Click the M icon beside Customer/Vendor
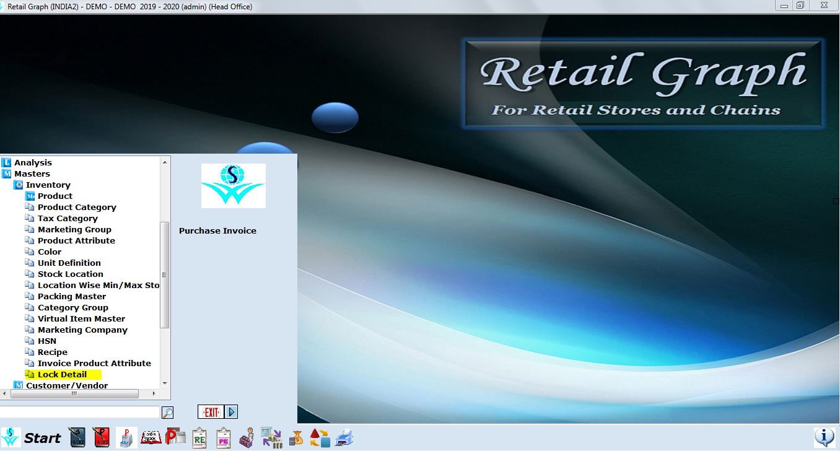Viewport: 840px width, 451px height. 19,385
